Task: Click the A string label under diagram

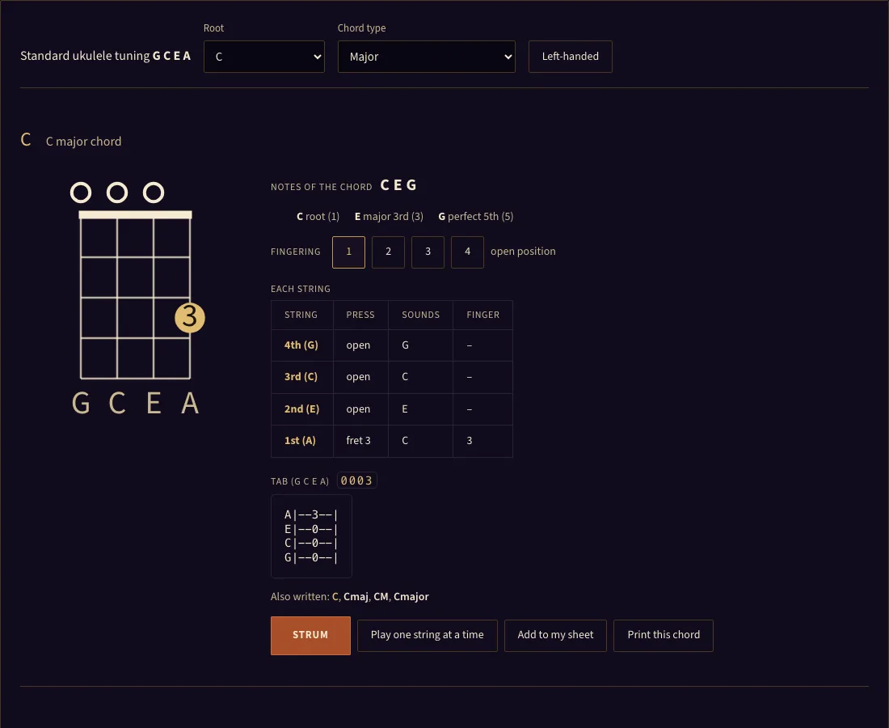Action: [x=190, y=404]
